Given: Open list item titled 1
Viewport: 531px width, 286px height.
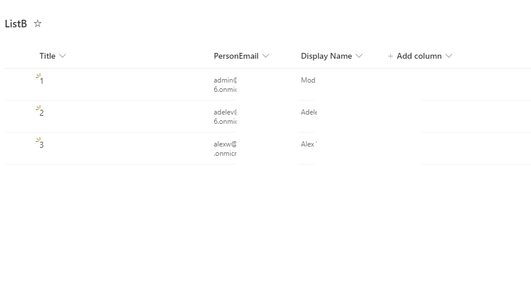Looking at the screenshot, I should pyautogui.click(x=42, y=81).
